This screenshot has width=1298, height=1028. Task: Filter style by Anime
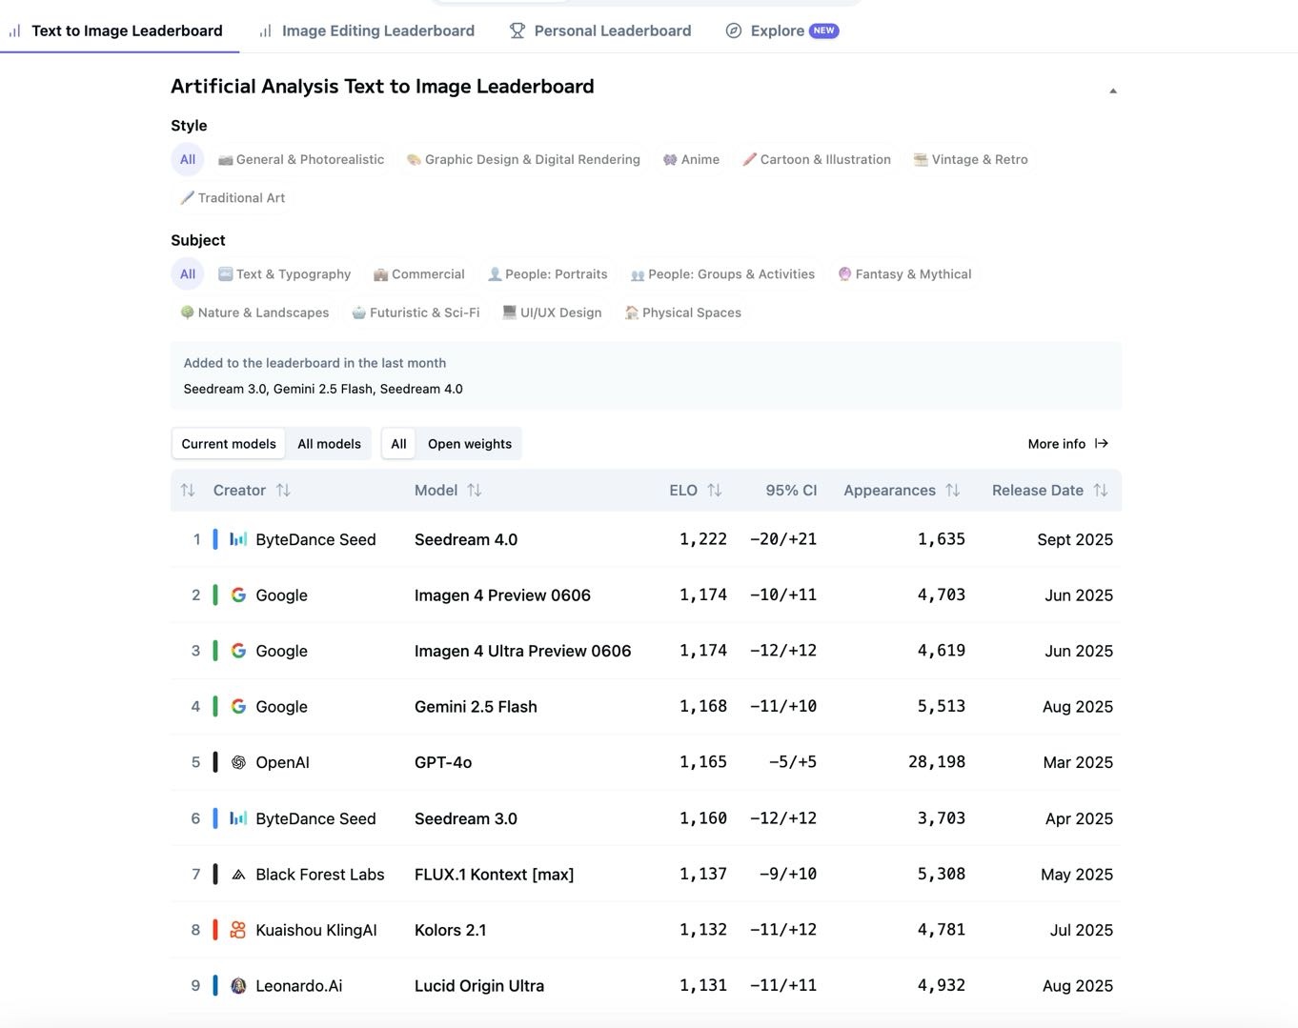(691, 159)
